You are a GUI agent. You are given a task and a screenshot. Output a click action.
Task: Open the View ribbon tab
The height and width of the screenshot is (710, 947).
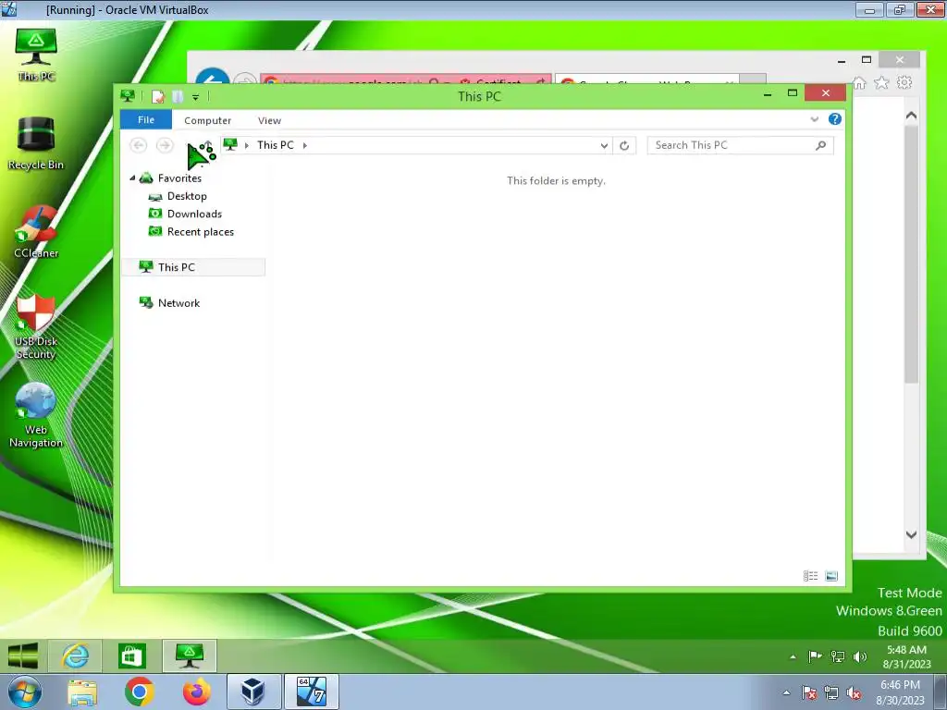269,120
